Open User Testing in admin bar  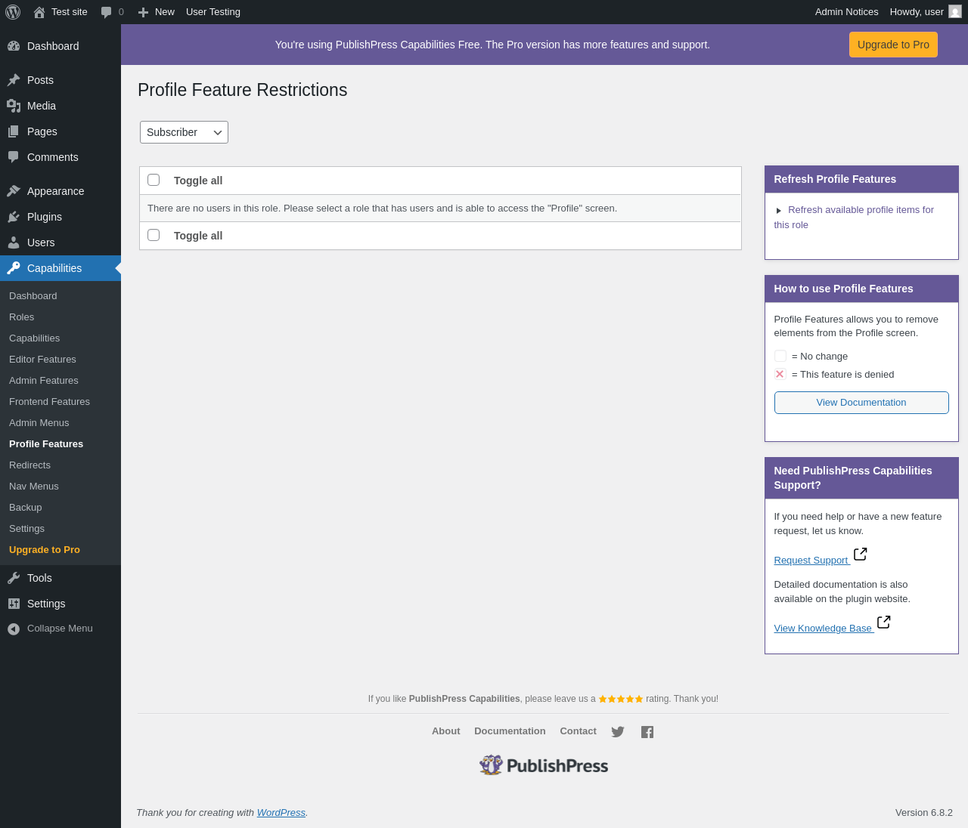(213, 12)
